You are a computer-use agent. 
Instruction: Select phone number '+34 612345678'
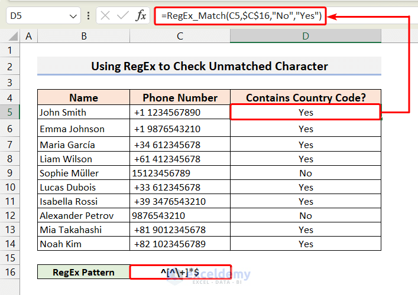click(x=180, y=145)
